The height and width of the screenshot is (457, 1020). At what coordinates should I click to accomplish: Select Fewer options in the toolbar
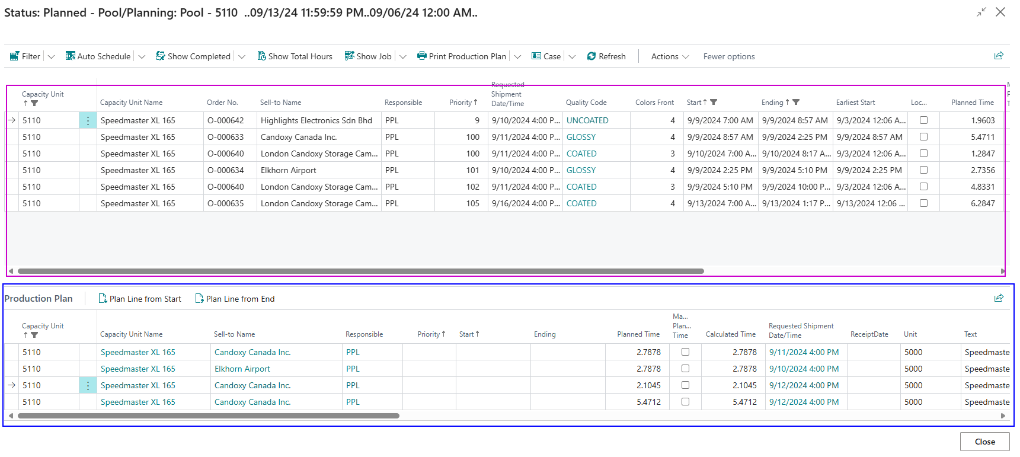(728, 56)
